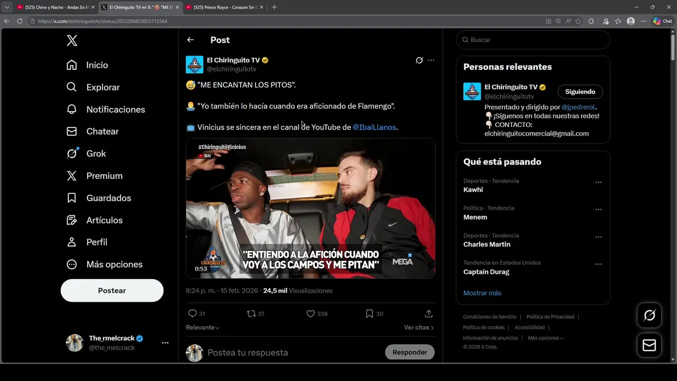The width and height of the screenshot is (677, 381).
Task: Click the Postear button
Action: (x=112, y=291)
